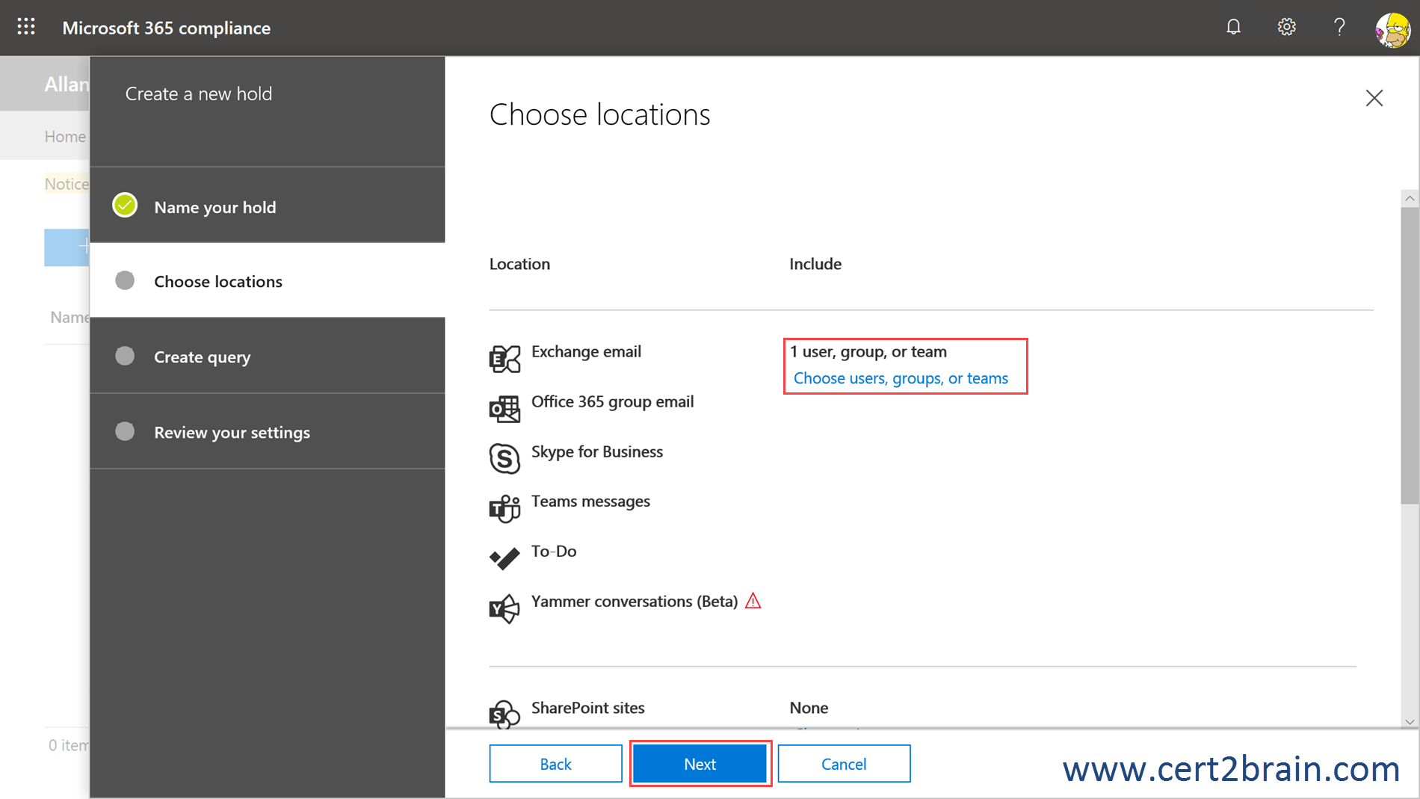Click the Cancel button
This screenshot has height=799, width=1420.
(x=844, y=763)
